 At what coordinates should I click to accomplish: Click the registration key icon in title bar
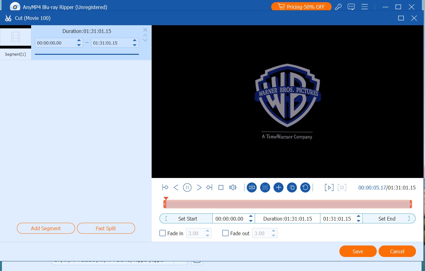coord(338,7)
